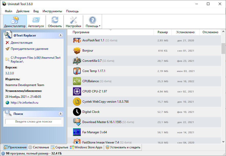
Task: Click the @Text Replacer magnifier document icon
Action: [8, 35]
